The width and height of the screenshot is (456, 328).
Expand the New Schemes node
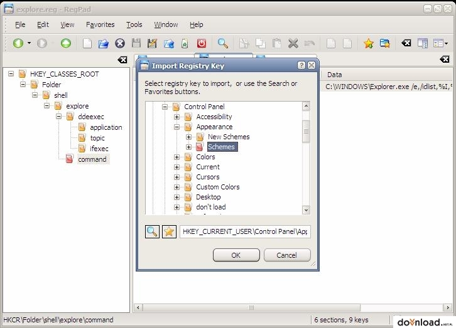[188, 137]
